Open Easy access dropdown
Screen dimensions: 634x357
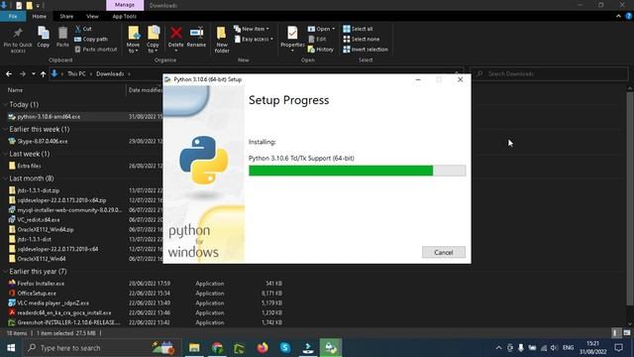(x=254, y=40)
